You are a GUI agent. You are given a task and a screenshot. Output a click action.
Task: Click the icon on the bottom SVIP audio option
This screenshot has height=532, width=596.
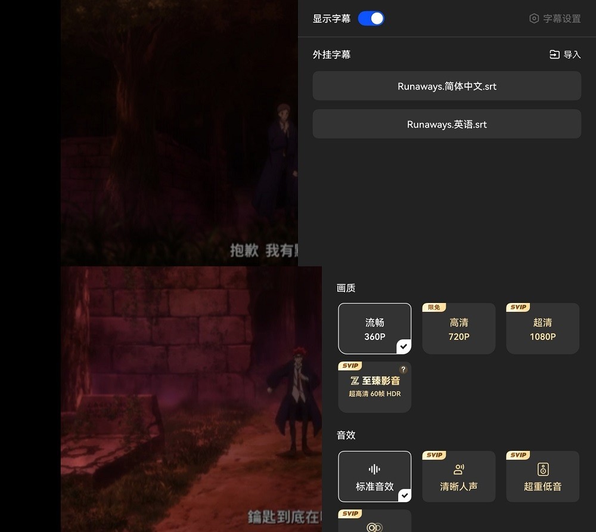[x=374, y=527]
